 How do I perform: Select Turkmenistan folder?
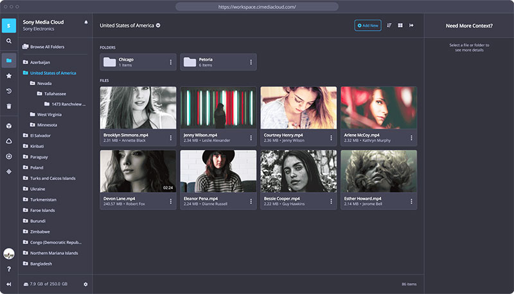coord(39,200)
